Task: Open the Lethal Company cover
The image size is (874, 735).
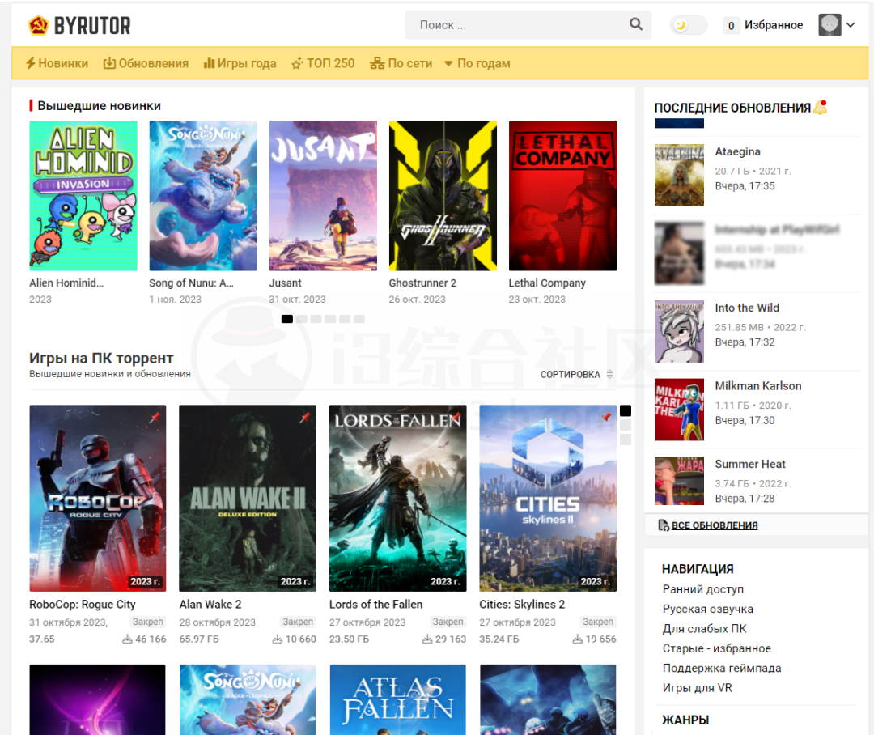Action: click(563, 196)
